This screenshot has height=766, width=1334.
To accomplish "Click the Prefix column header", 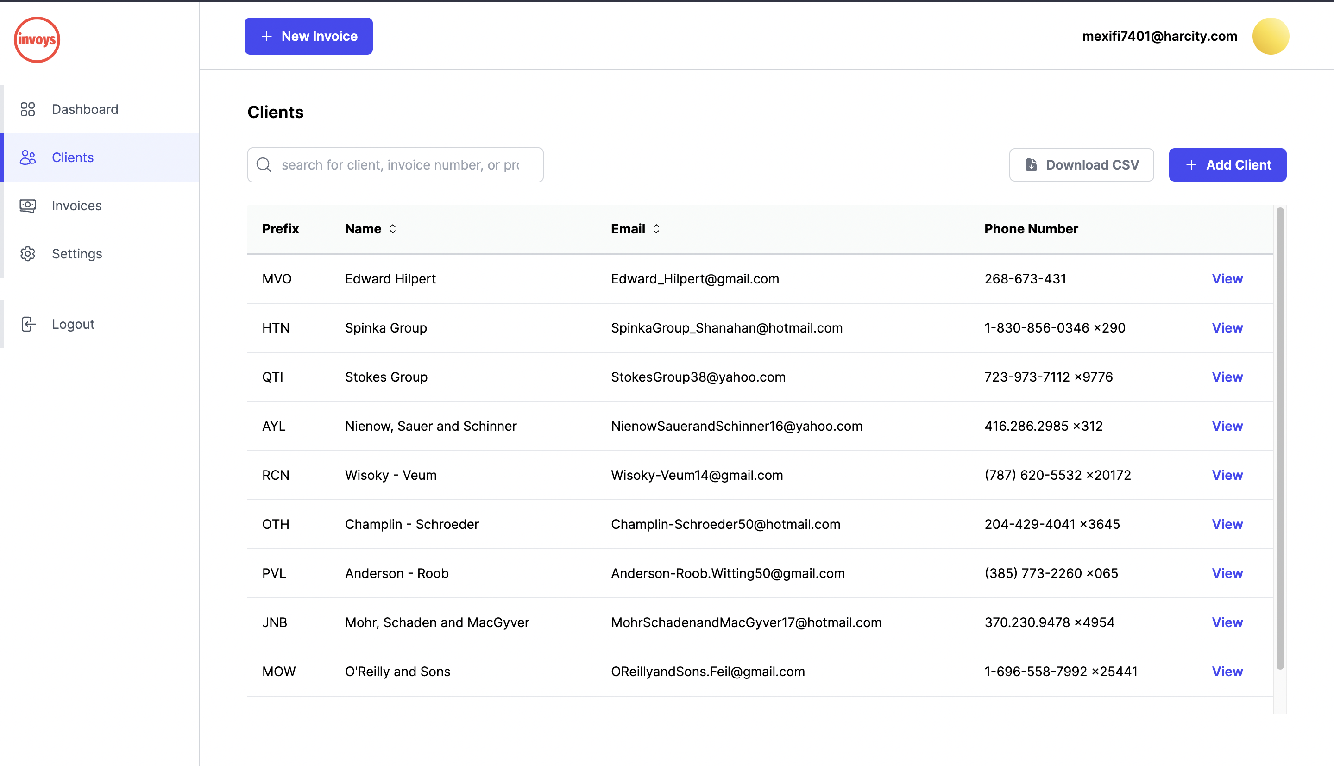I will click(280, 229).
